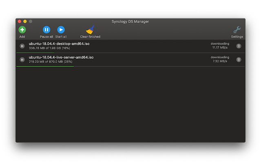This screenshot has width=261, height=163.
Task: Click the Synology DS Manager window title
Action: 130,22
